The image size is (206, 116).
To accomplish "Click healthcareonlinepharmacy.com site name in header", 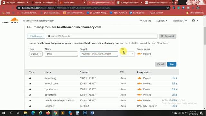I will 39,21.
